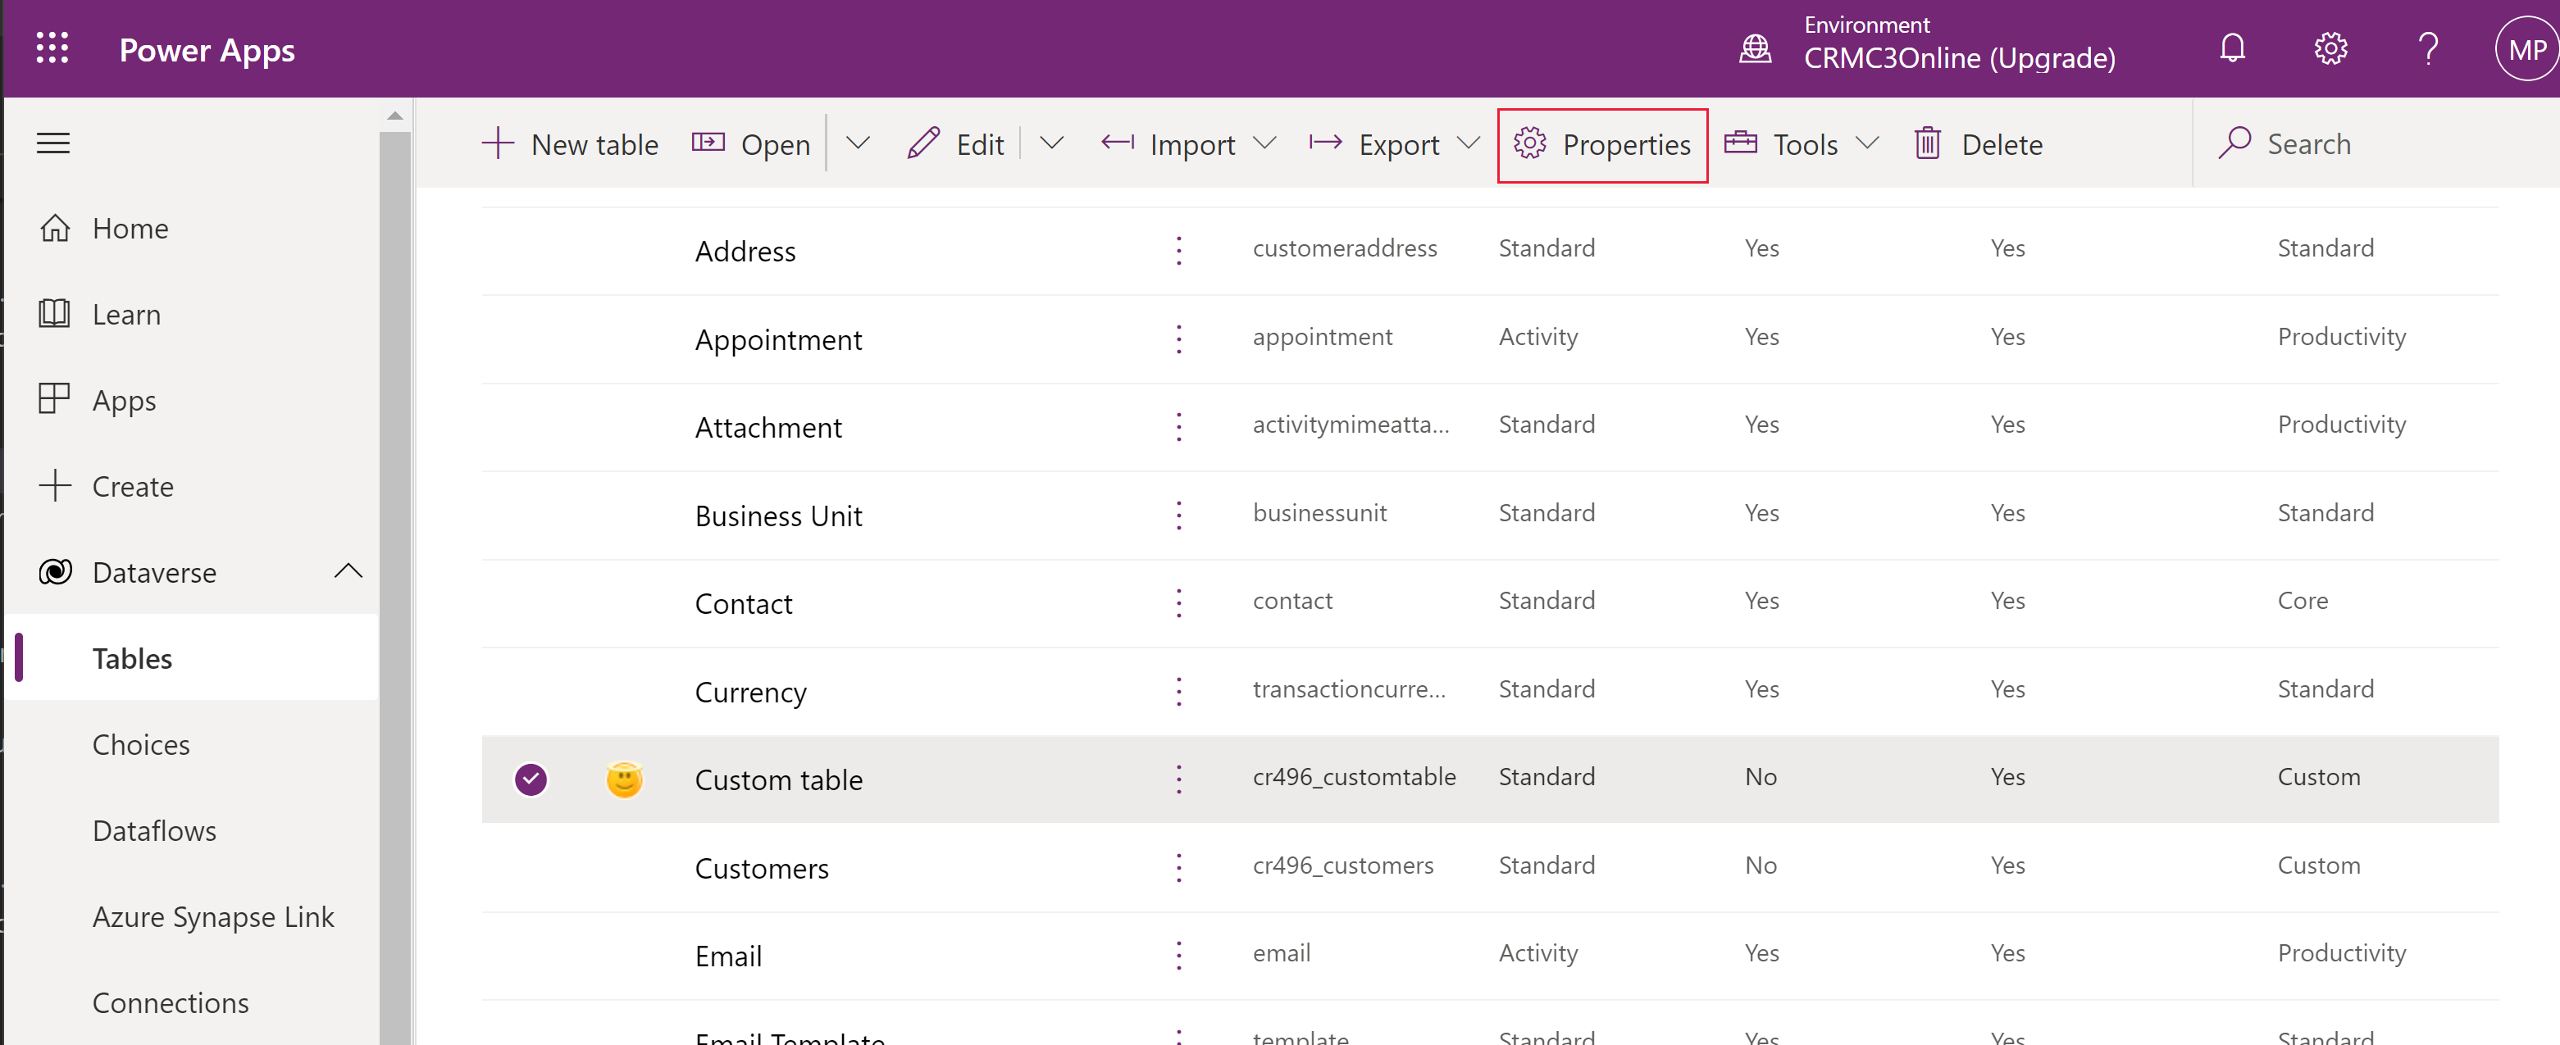Click the Import data icon
Screen dimensions: 2560x1045
(x=1115, y=143)
